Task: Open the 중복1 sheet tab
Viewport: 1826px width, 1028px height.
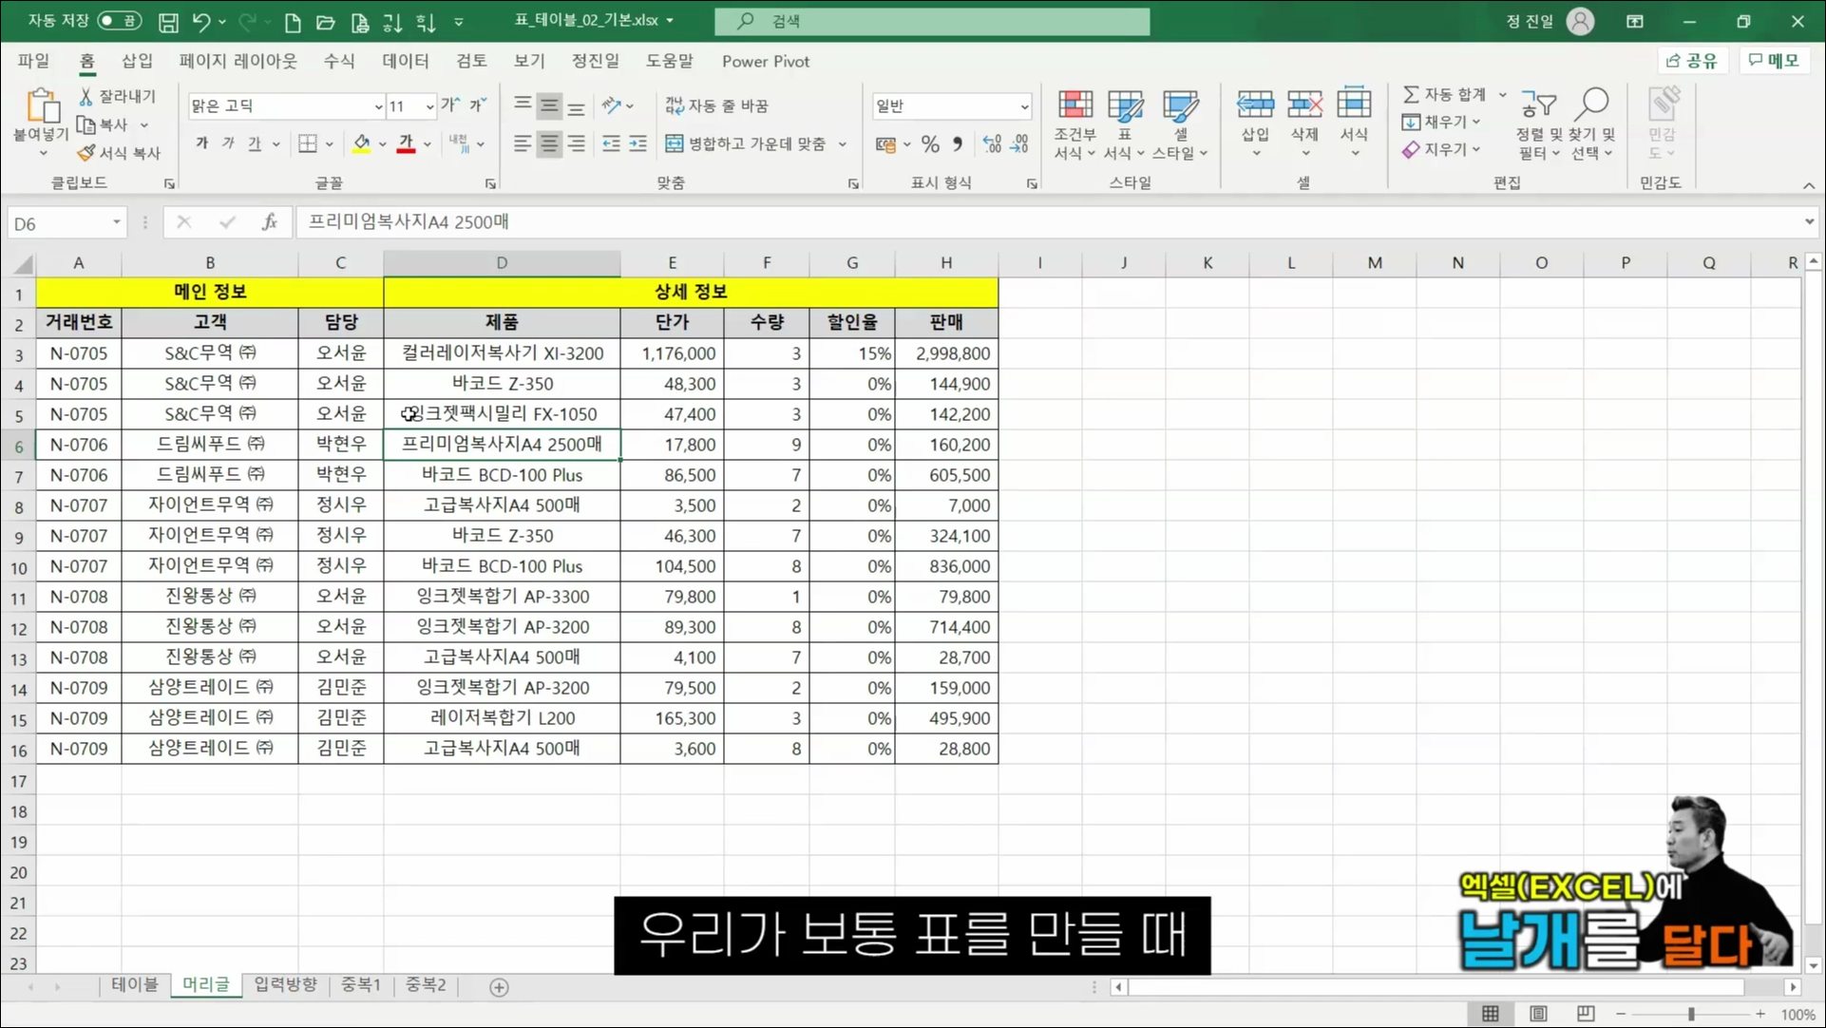Action: [x=361, y=985]
